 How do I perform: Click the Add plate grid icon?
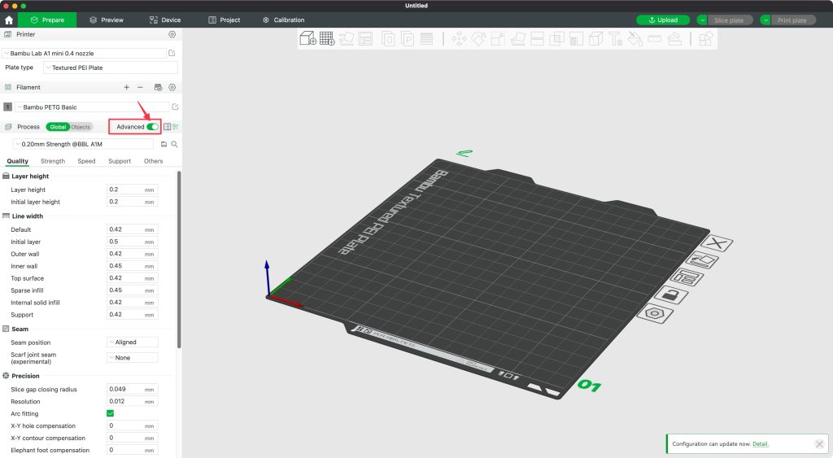[x=327, y=38]
